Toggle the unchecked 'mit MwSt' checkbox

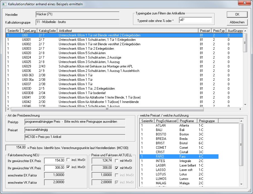pos(117,161)
